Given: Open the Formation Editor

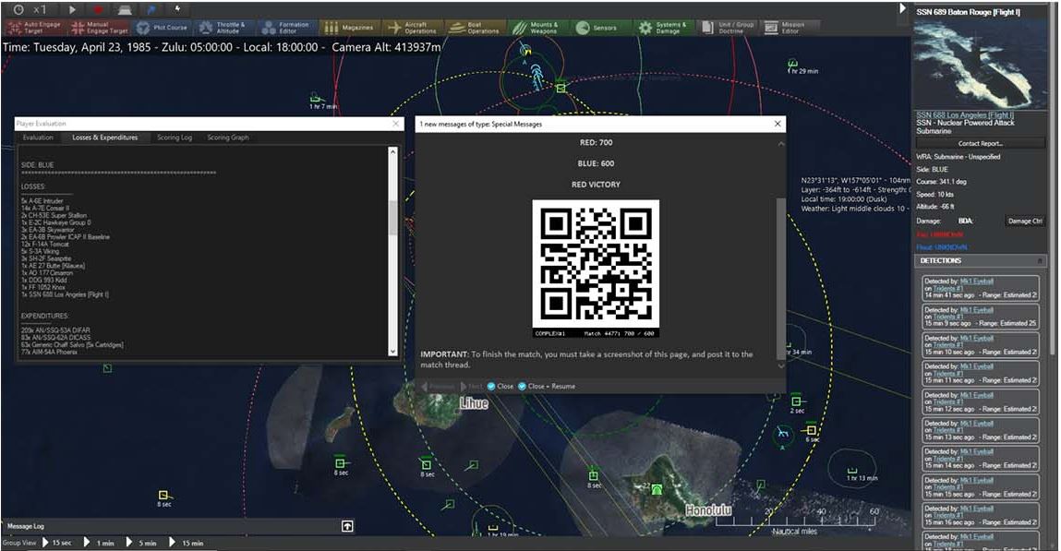Looking at the screenshot, I should (286, 27).
